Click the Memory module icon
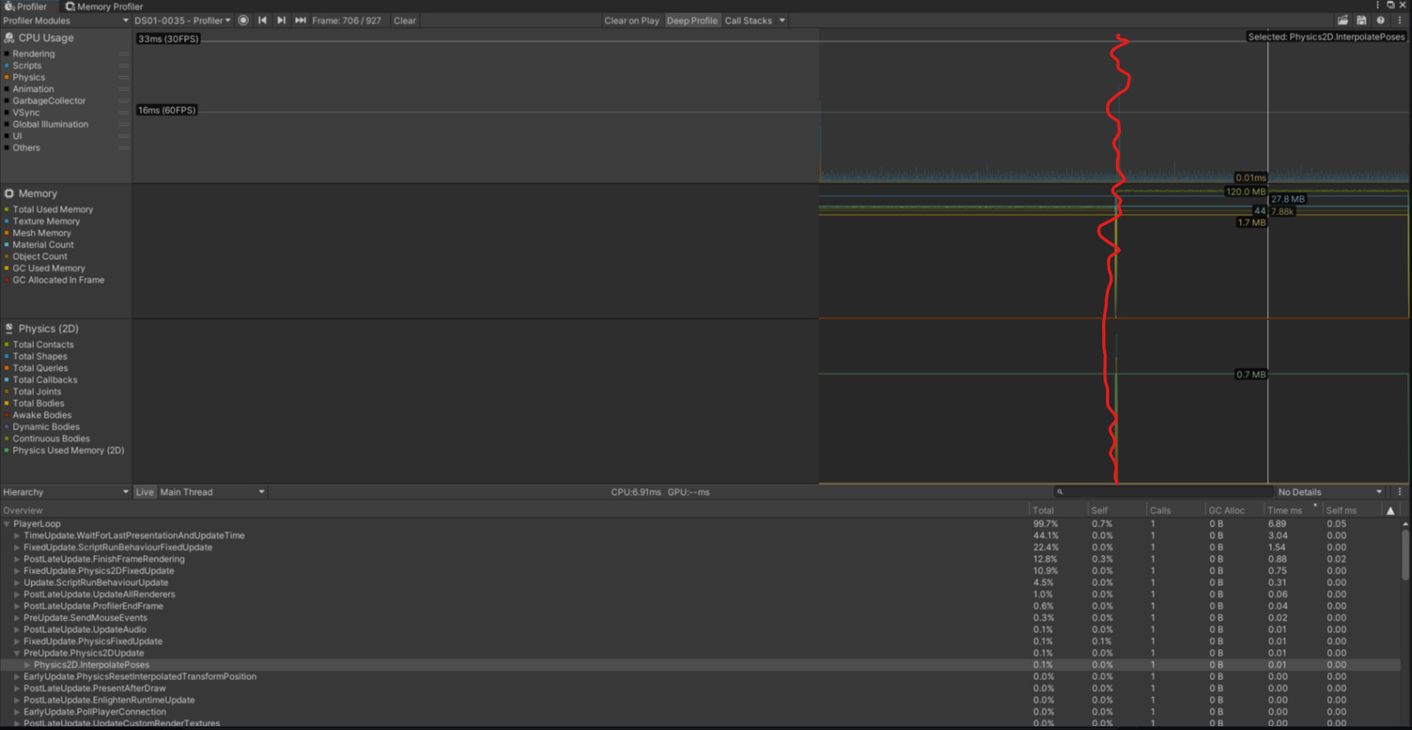Image resolution: width=1412 pixels, height=730 pixels. coord(9,193)
